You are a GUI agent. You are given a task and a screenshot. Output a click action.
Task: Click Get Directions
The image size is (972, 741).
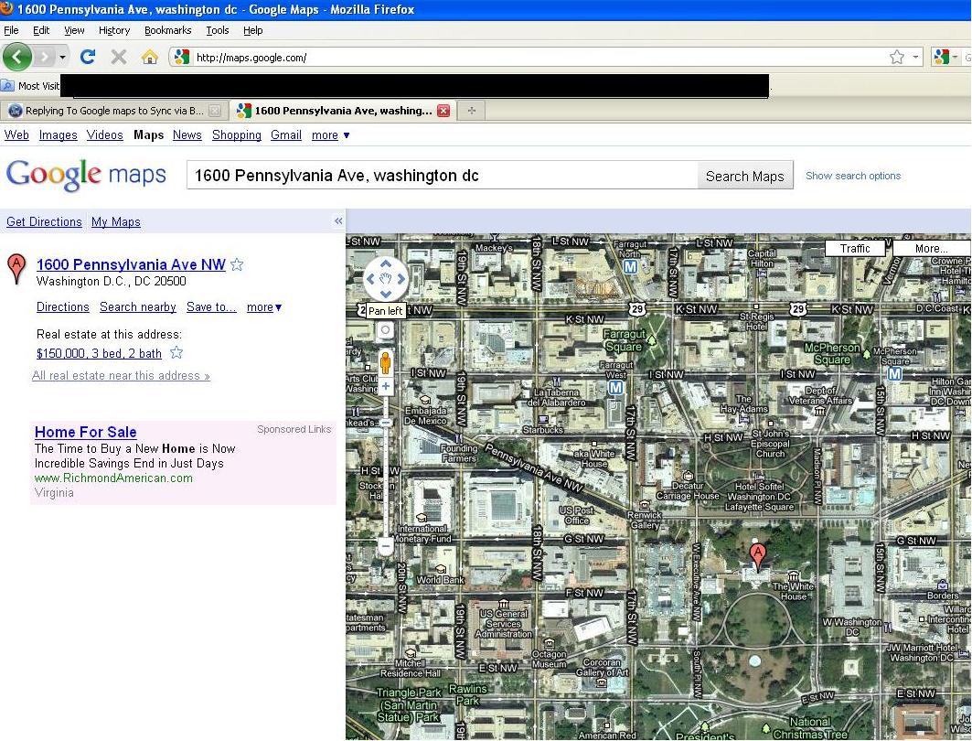pos(44,222)
